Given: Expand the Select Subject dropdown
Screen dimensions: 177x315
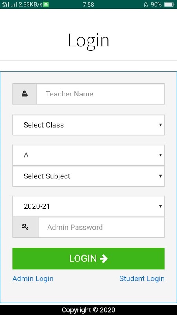Looking at the screenshot, I should 88,176.
